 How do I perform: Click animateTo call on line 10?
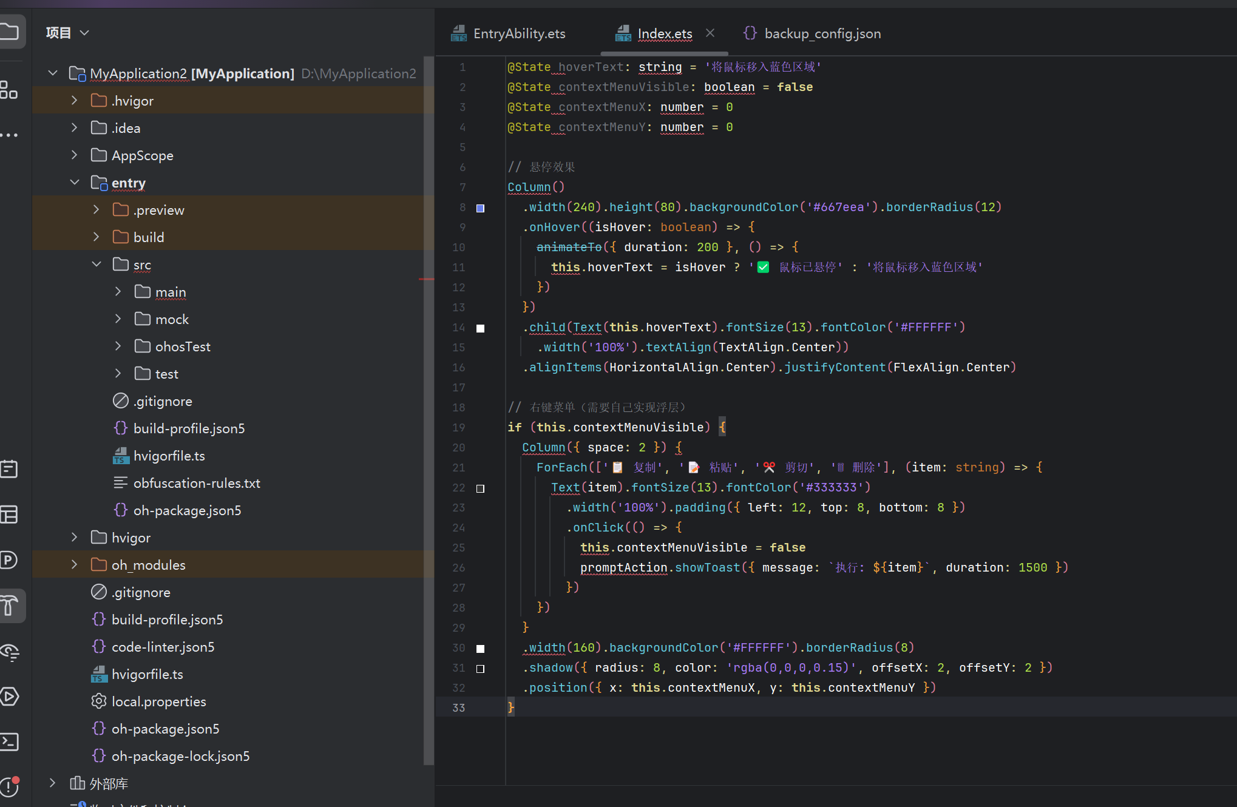pyautogui.click(x=569, y=247)
